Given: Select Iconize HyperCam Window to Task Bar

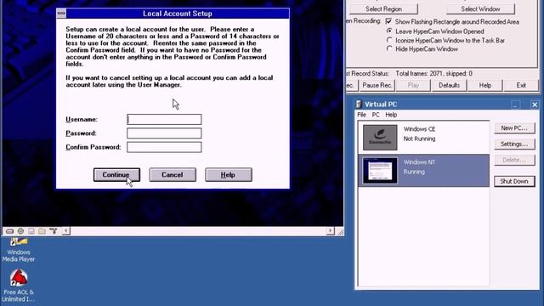Looking at the screenshot, I should tap(389, 40).
